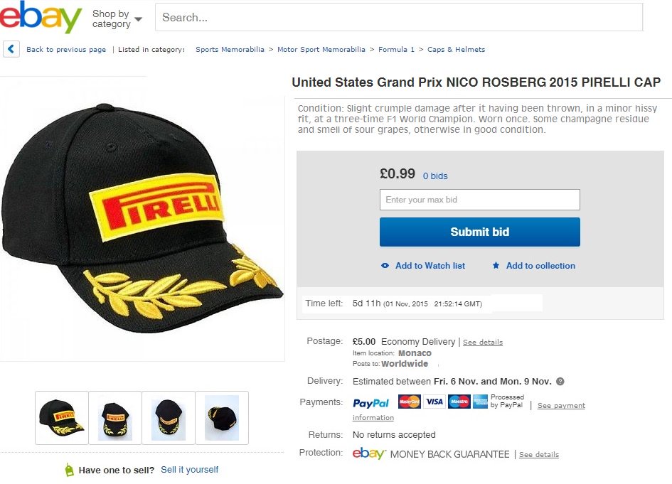The width and height of the screenshot is (672, 484).
Task: Go to the Formula 1 breadcrumb category
Action: (397, 50)
